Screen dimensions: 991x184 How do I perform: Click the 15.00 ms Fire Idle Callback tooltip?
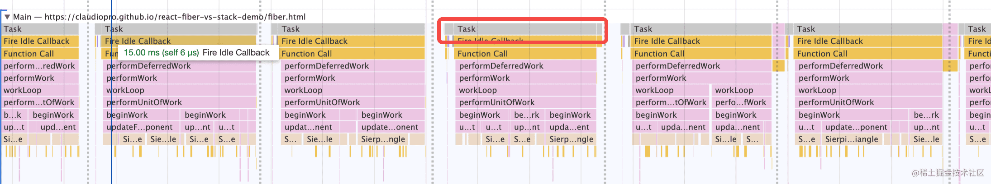197,53
